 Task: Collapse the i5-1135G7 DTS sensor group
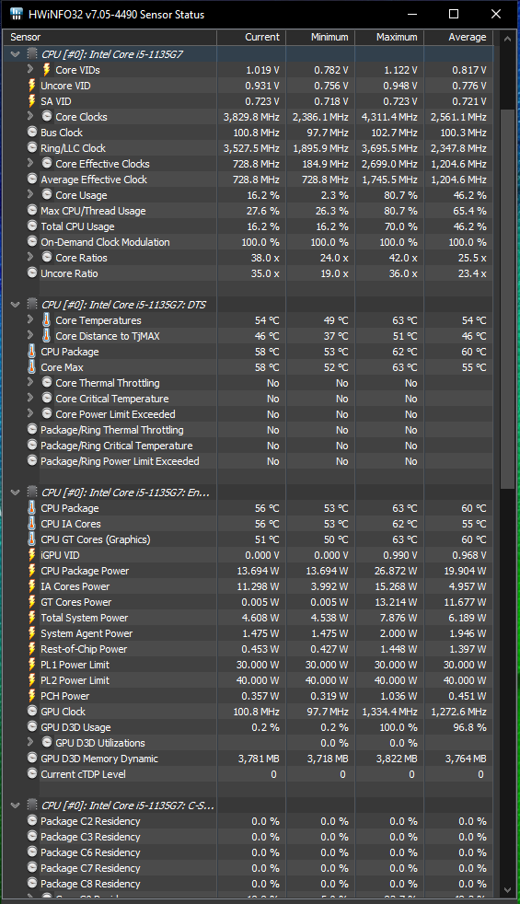pos(16,305)
